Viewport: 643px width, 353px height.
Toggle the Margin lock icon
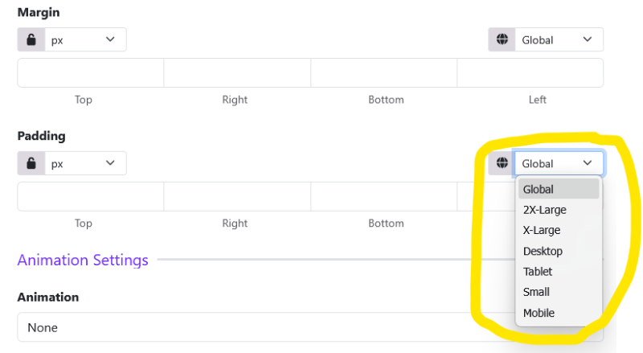[31, 40]
